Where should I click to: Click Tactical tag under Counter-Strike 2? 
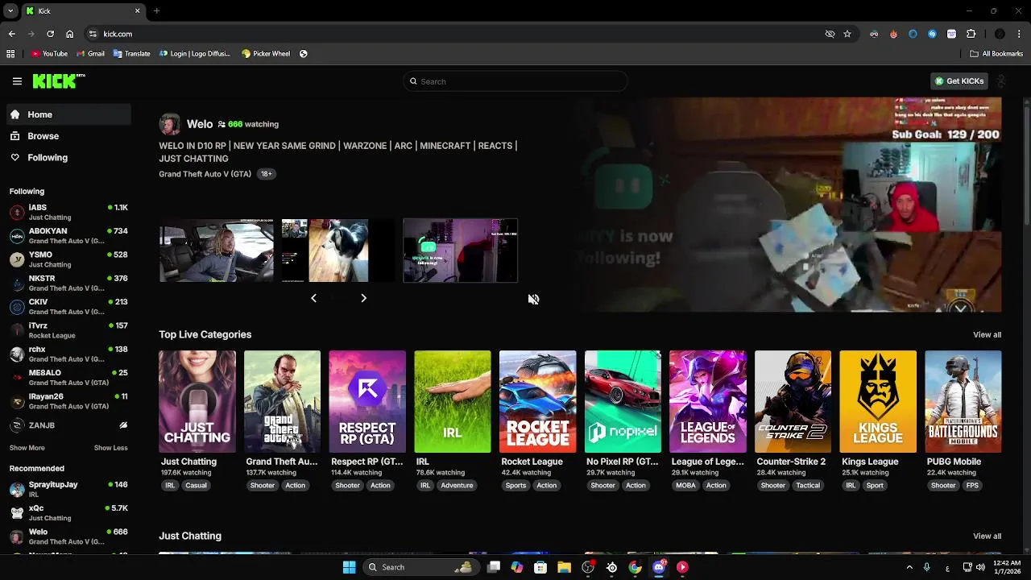click(808, 486)
